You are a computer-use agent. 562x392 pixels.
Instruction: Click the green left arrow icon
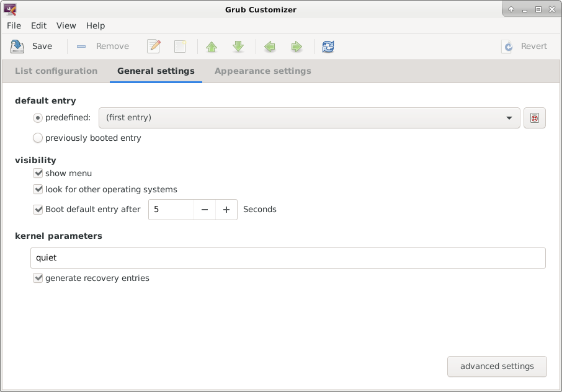point(270,47)
